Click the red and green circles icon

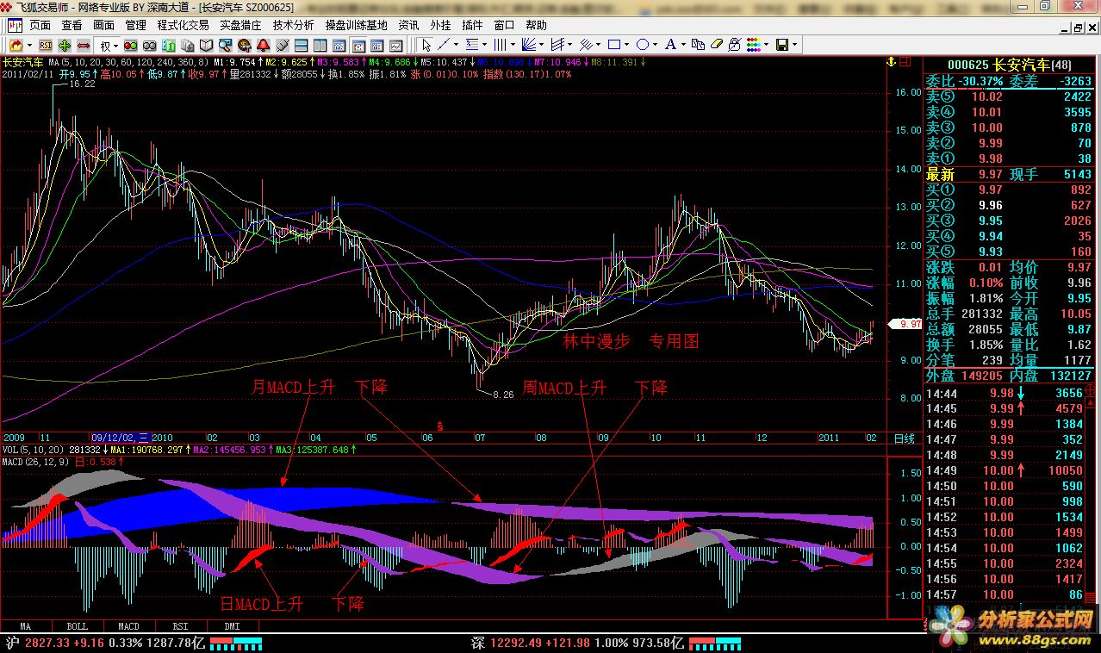point(131,45)
